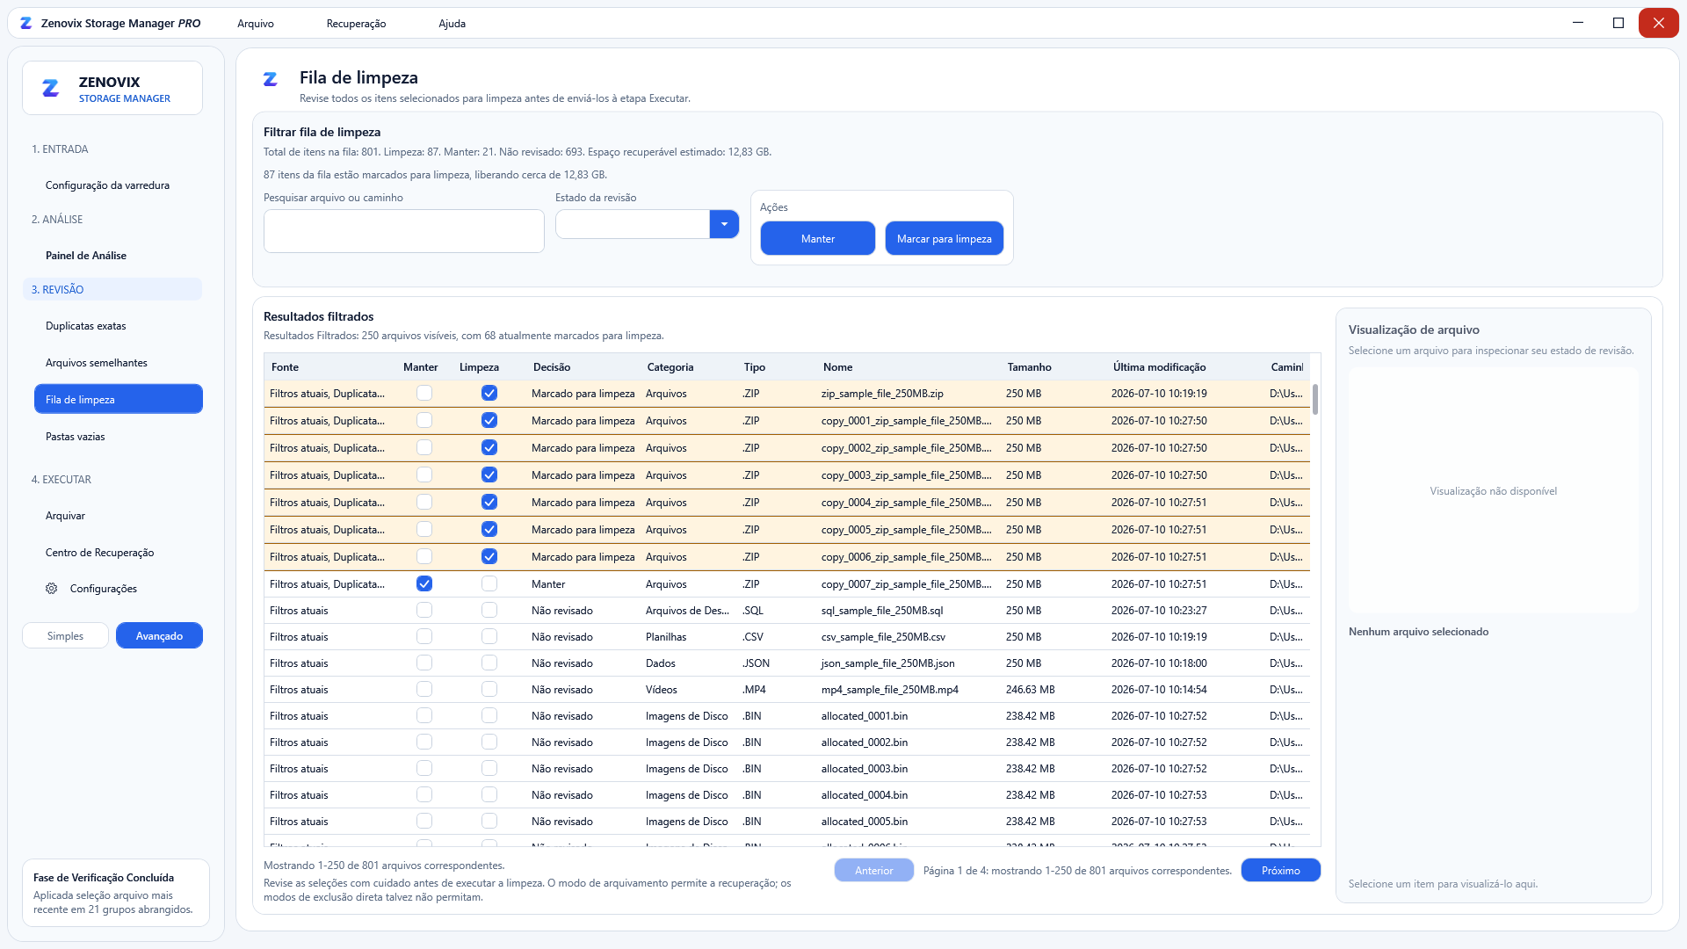Click the Z icon beside Fila de limpeza heading
The height and width of the screenshot is (949, 1687).
pos(271,79)
